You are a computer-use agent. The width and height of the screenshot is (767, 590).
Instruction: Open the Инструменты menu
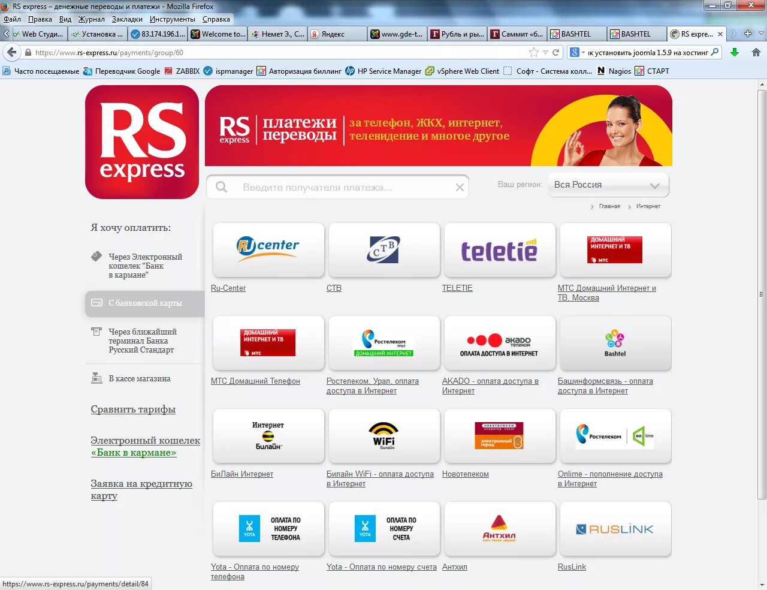[x=173, y=19]
